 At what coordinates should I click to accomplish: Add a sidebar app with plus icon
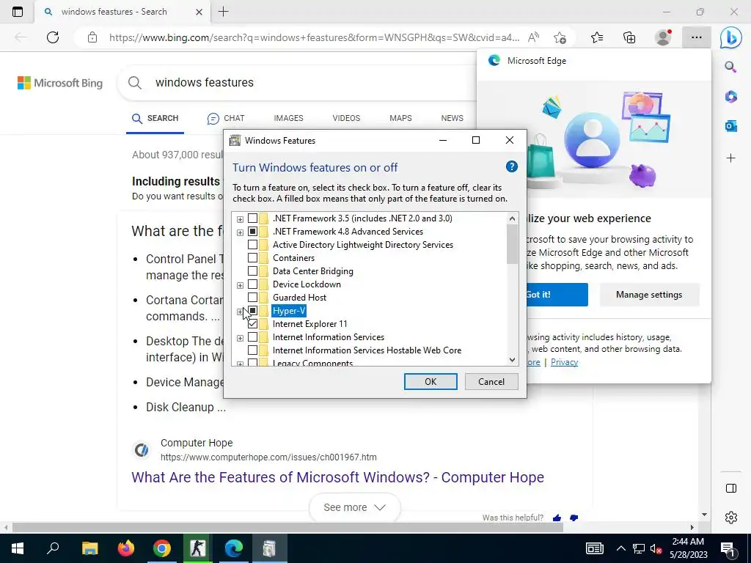click(730, 158)
